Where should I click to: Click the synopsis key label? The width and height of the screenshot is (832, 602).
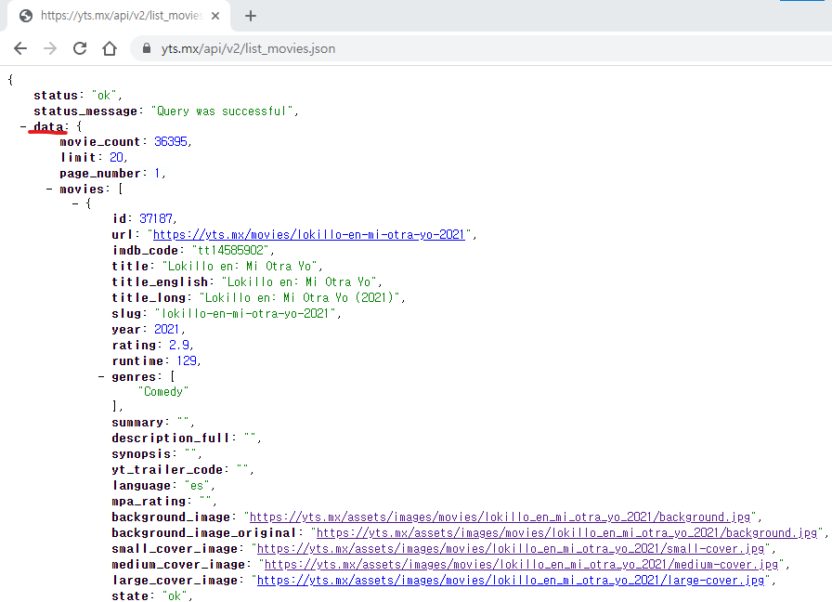click(141, 454)
